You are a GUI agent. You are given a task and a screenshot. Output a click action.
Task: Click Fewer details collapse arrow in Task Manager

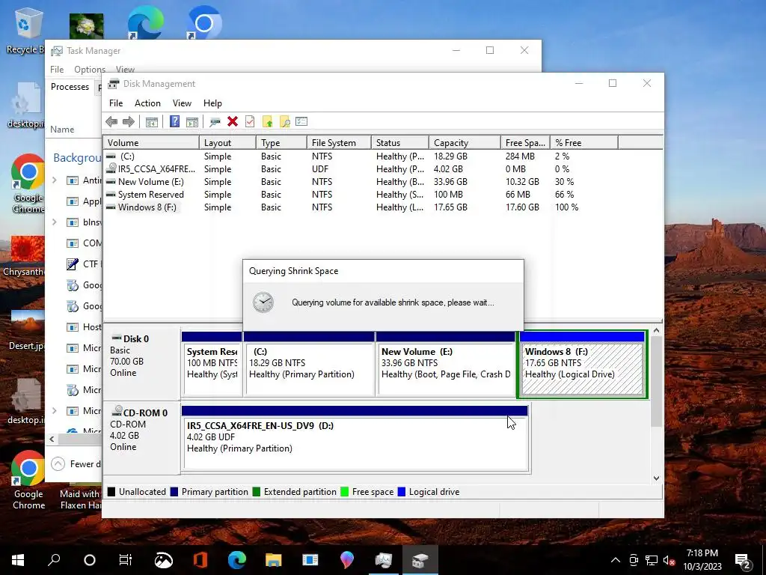click(58, 463)
